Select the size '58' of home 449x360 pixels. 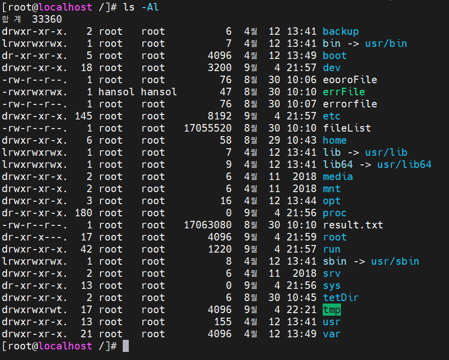click(x=226, y=140)
